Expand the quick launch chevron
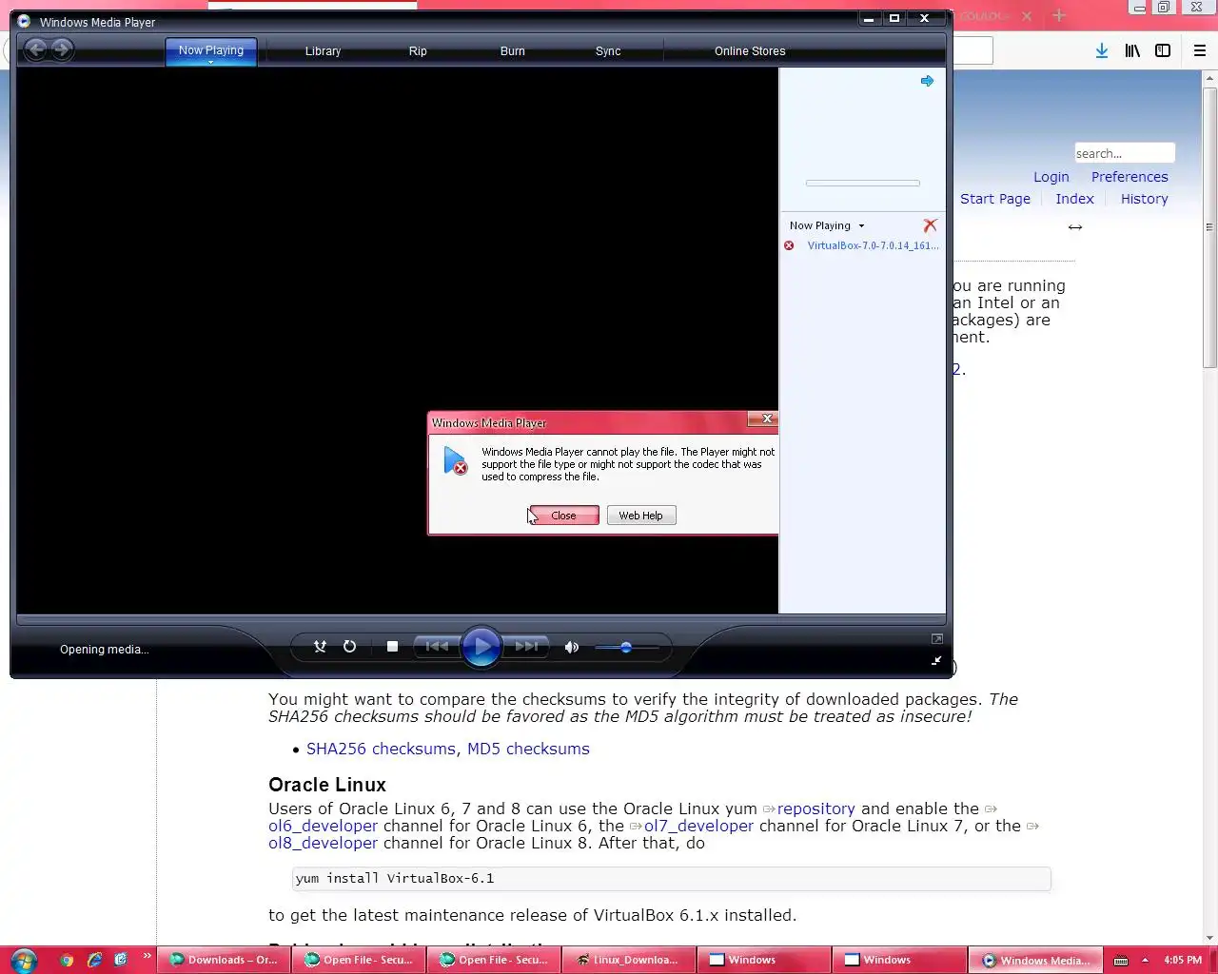The height and width of the screenshot is (974, 1218). 147,956
